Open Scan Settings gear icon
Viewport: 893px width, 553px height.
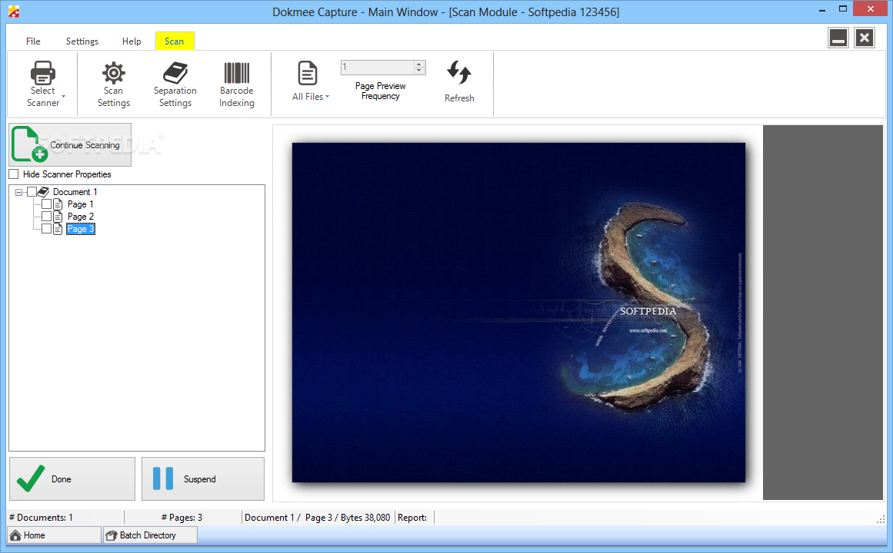click(x=113, y=73)
